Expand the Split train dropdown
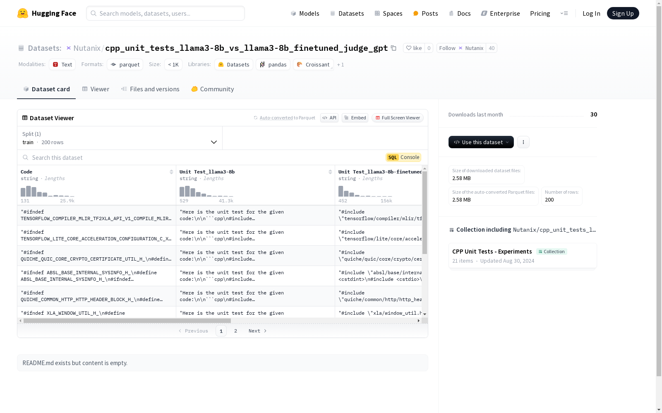This screenshot has width=662, height=413. point(120,138)
